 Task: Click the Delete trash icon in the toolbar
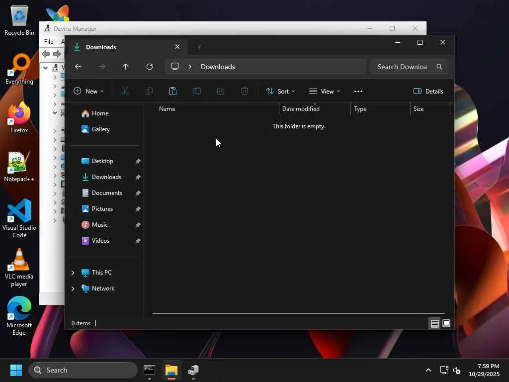(x=245, y=92)
